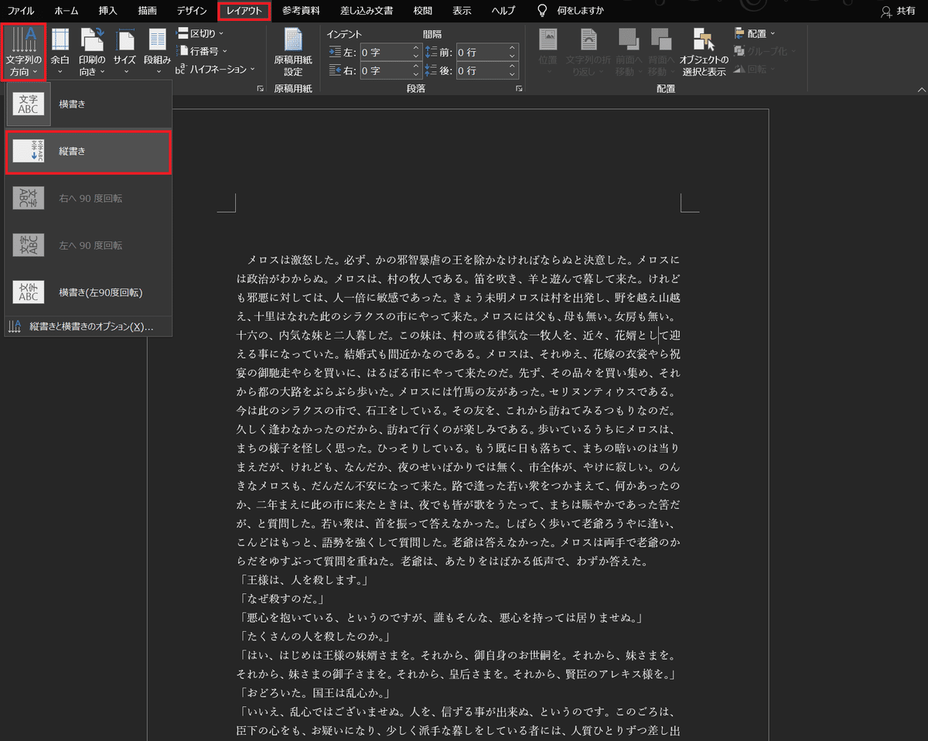Open the 文字列の方向 text direction button

23,52
